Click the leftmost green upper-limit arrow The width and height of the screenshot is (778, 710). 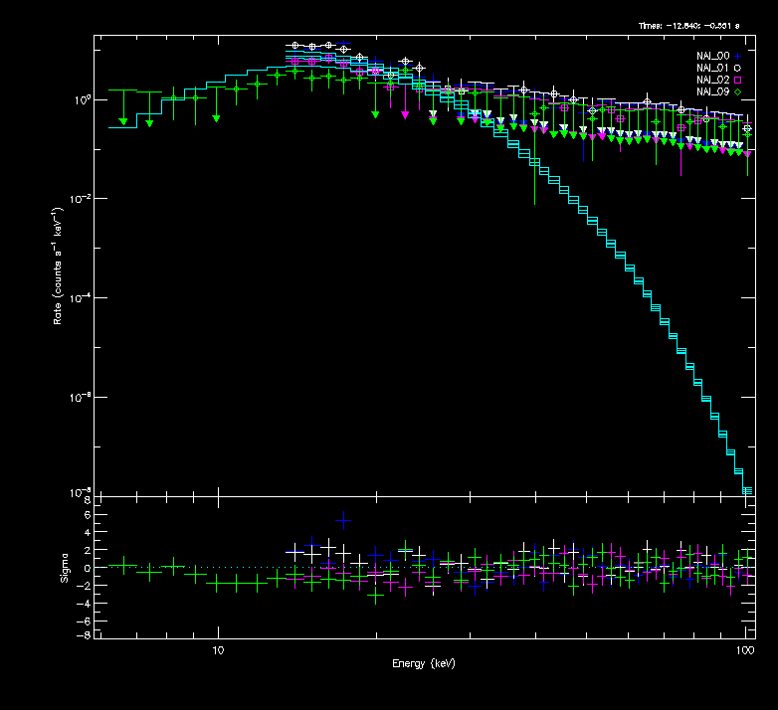tap(122, 120)
